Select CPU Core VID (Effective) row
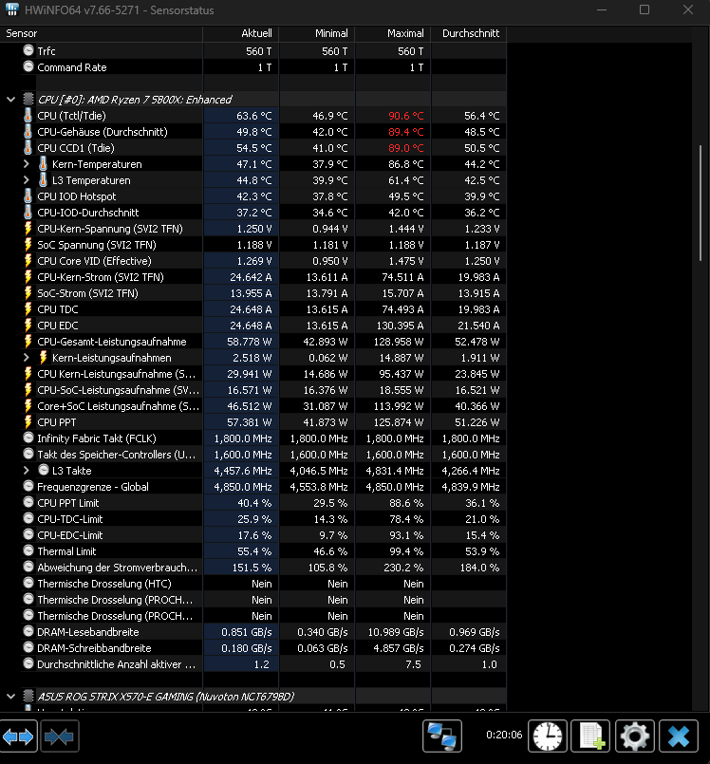The height and width of the screenshot is (764, 710). coord(263,261)
